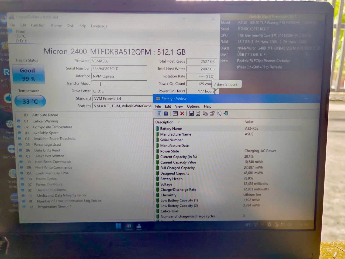345x259 pixels.
Task: Open Edit menu in CrystalDiskInfo
Action: pyautogui.click(x=23, y=25)
